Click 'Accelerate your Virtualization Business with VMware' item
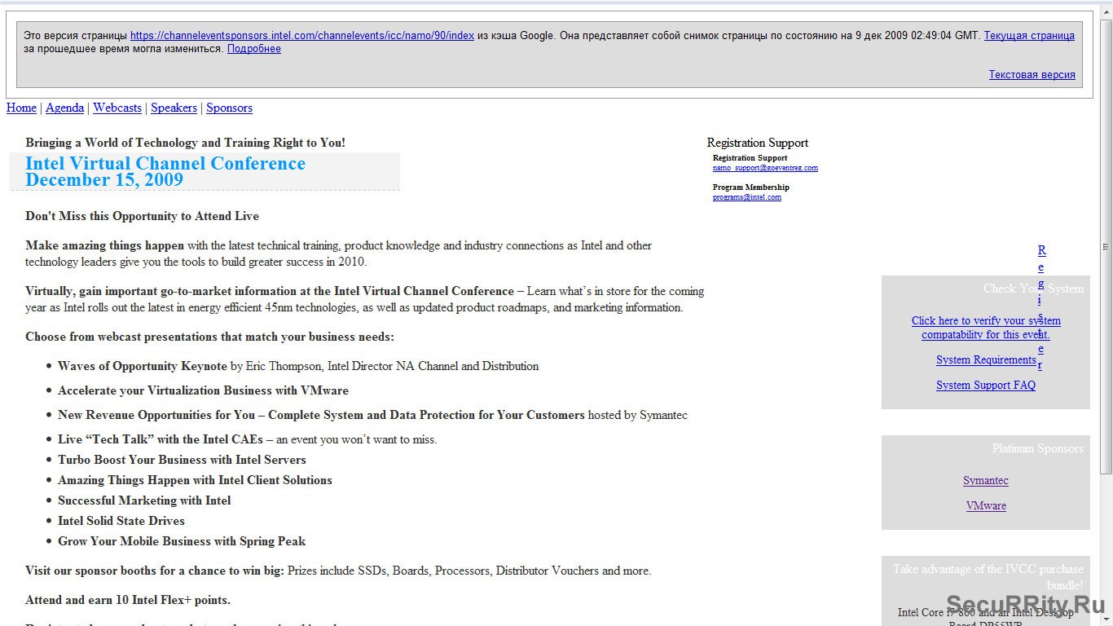Screen dimensions: 1113x626 pyautogui.click(x=203, y=390)
